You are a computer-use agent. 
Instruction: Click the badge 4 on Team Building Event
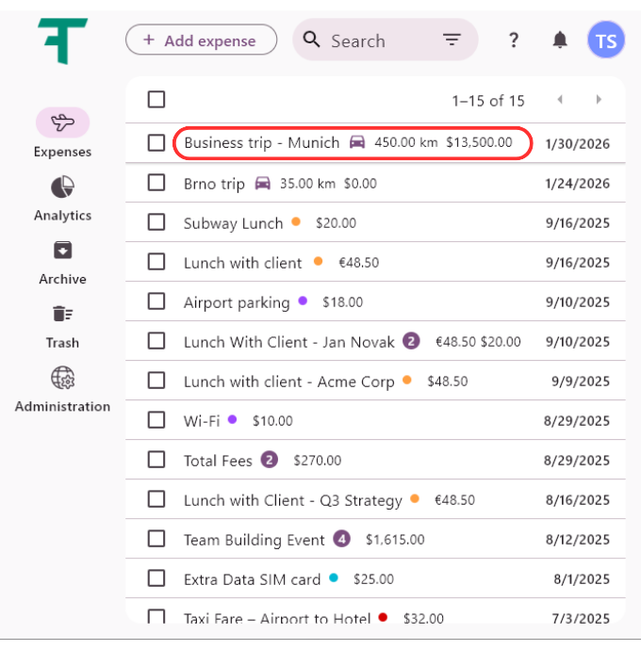pos(342,540)
